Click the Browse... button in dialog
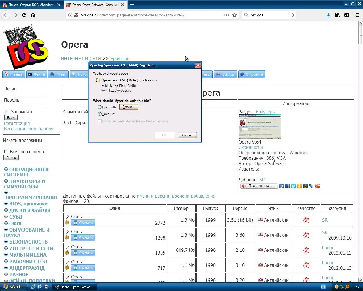Screen dimensions: 363x291 [129, 107]
